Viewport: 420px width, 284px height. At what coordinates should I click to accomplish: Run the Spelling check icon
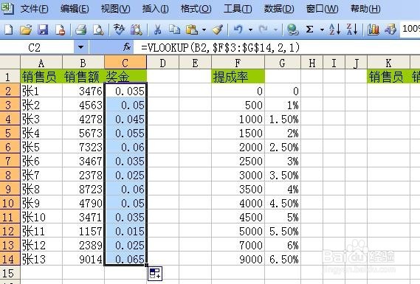coord(119,30)
